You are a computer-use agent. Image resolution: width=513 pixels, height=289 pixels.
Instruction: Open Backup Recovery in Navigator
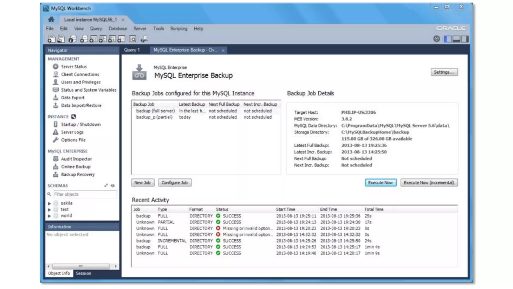click(78, 175)
